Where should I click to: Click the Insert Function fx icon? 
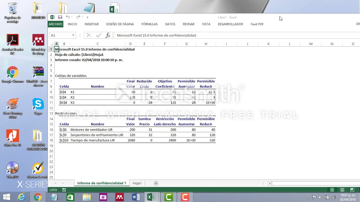point(108,35)
